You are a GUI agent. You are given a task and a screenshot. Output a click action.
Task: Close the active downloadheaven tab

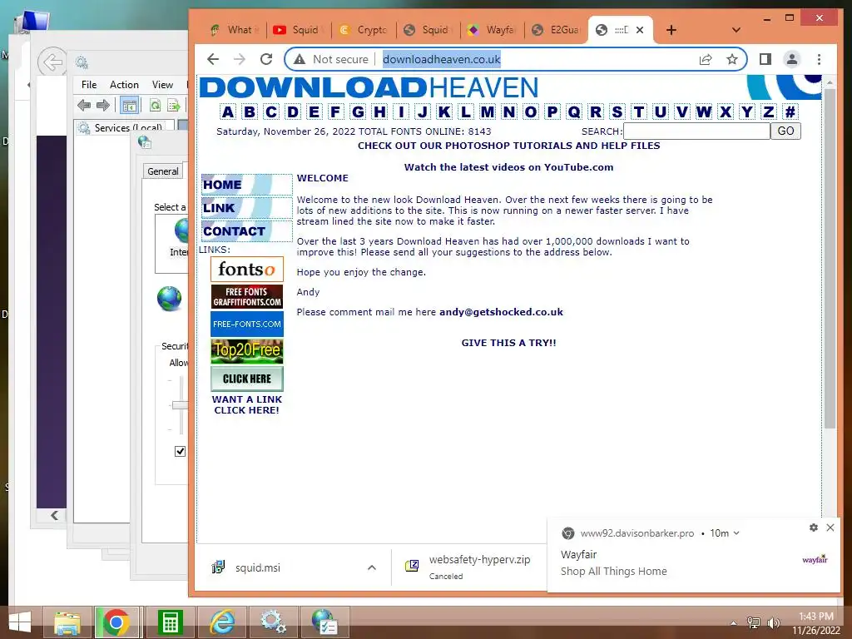(640, 30)
